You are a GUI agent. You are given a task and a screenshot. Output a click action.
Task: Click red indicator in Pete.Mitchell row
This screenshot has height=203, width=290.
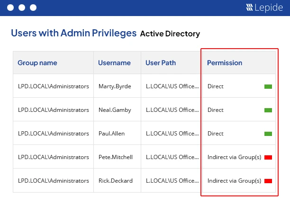pos(268,157)
